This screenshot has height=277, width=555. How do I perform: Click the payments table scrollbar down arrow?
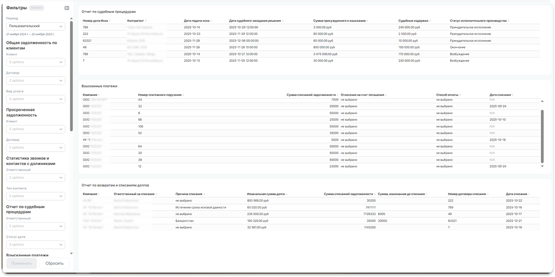tap(542, 166)
